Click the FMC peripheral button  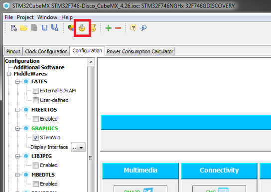pyautogui.click(x=219, y=189)
